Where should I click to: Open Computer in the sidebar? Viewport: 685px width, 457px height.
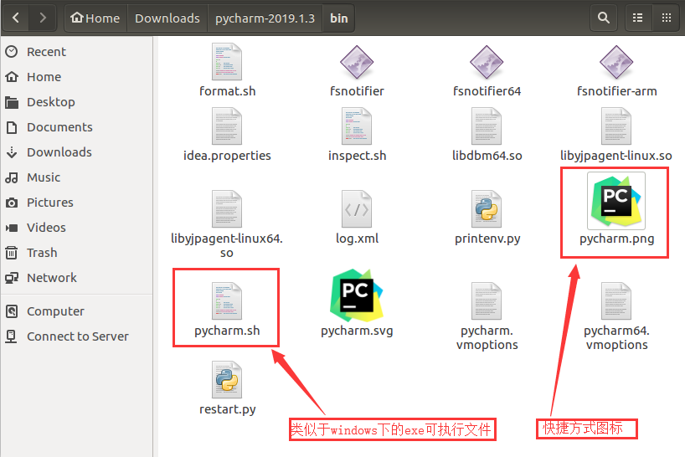coord(76,311)
